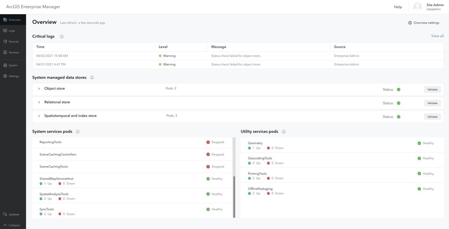Click Object store green status icon
The width and height of the screenshot is (449, 229).
(x=399, y=89)
